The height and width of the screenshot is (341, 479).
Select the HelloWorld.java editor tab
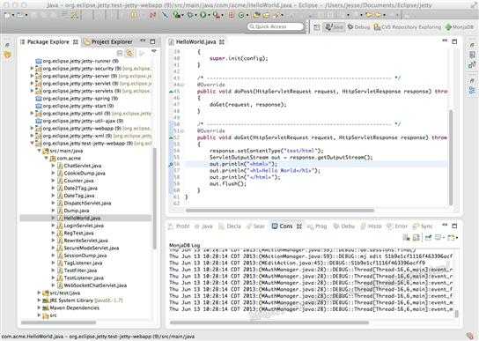(196, 41)
